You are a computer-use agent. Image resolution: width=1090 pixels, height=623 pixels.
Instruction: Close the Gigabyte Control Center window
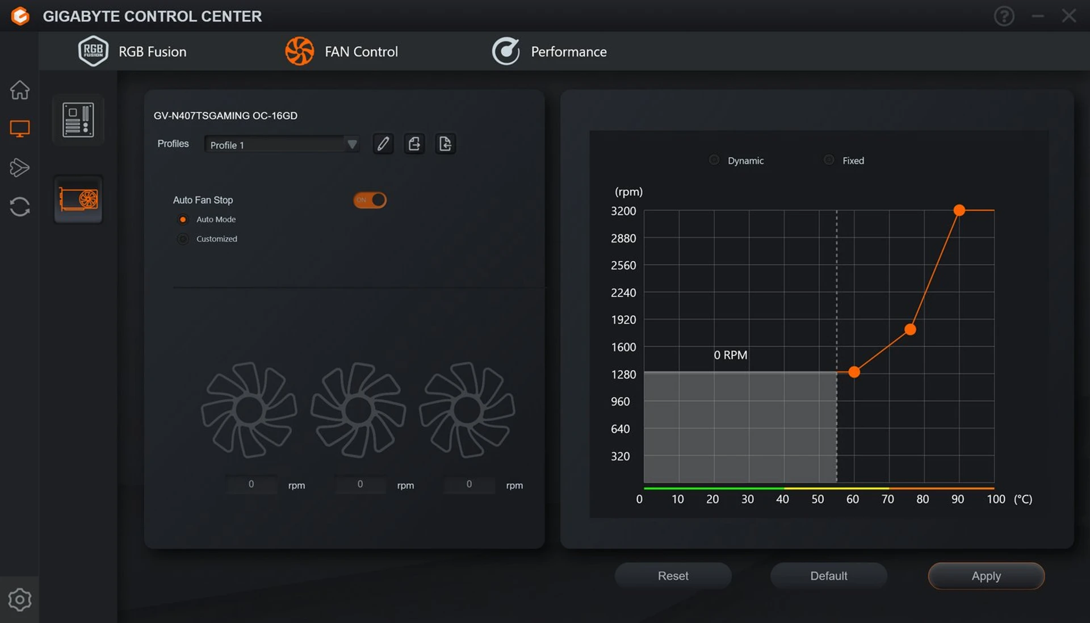[x=1069, y=16]
